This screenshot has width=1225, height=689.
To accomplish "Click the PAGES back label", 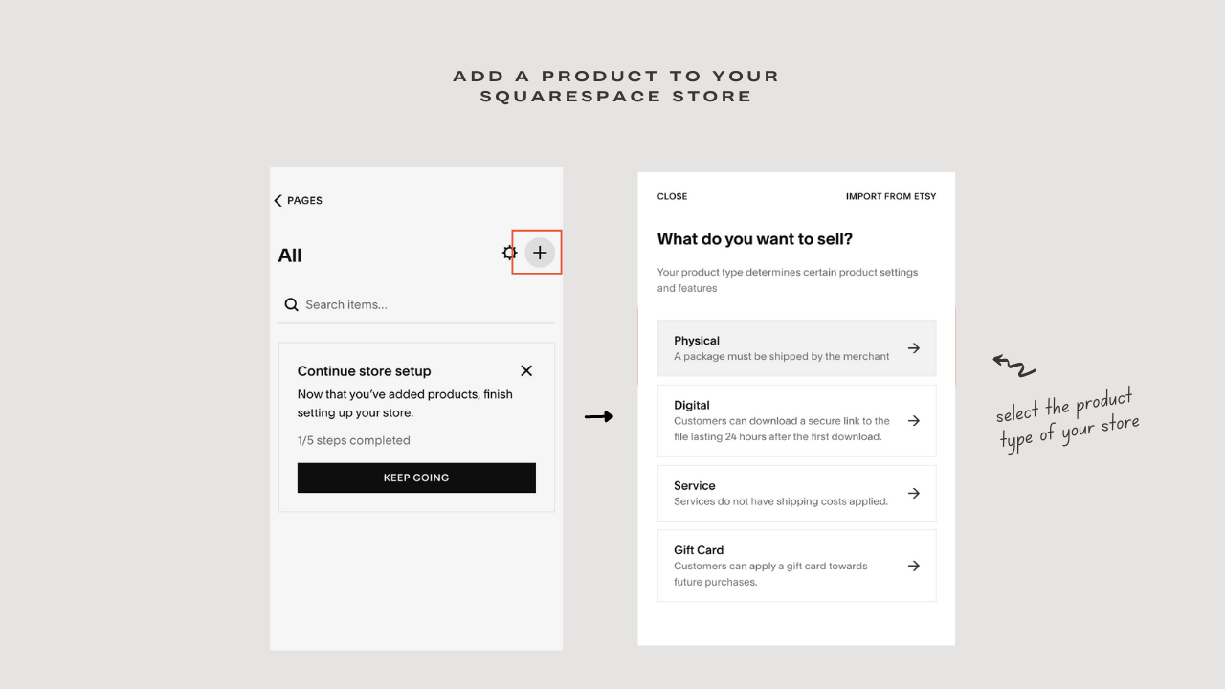I will point(304,200).
